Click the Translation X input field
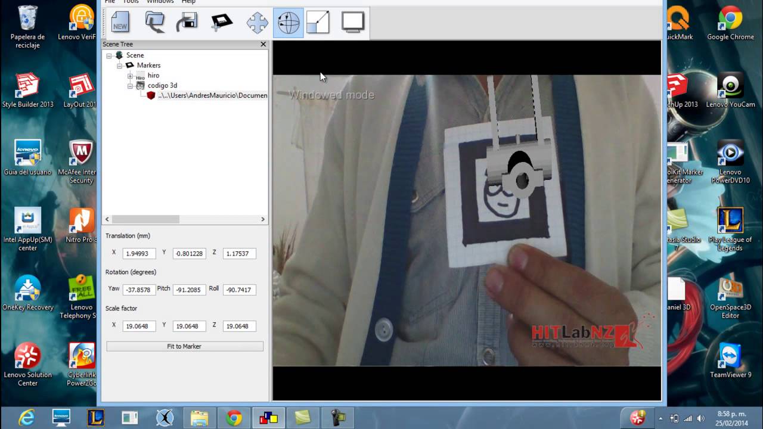The height and width of the screenshot is (429, 763). coord(139,253)
